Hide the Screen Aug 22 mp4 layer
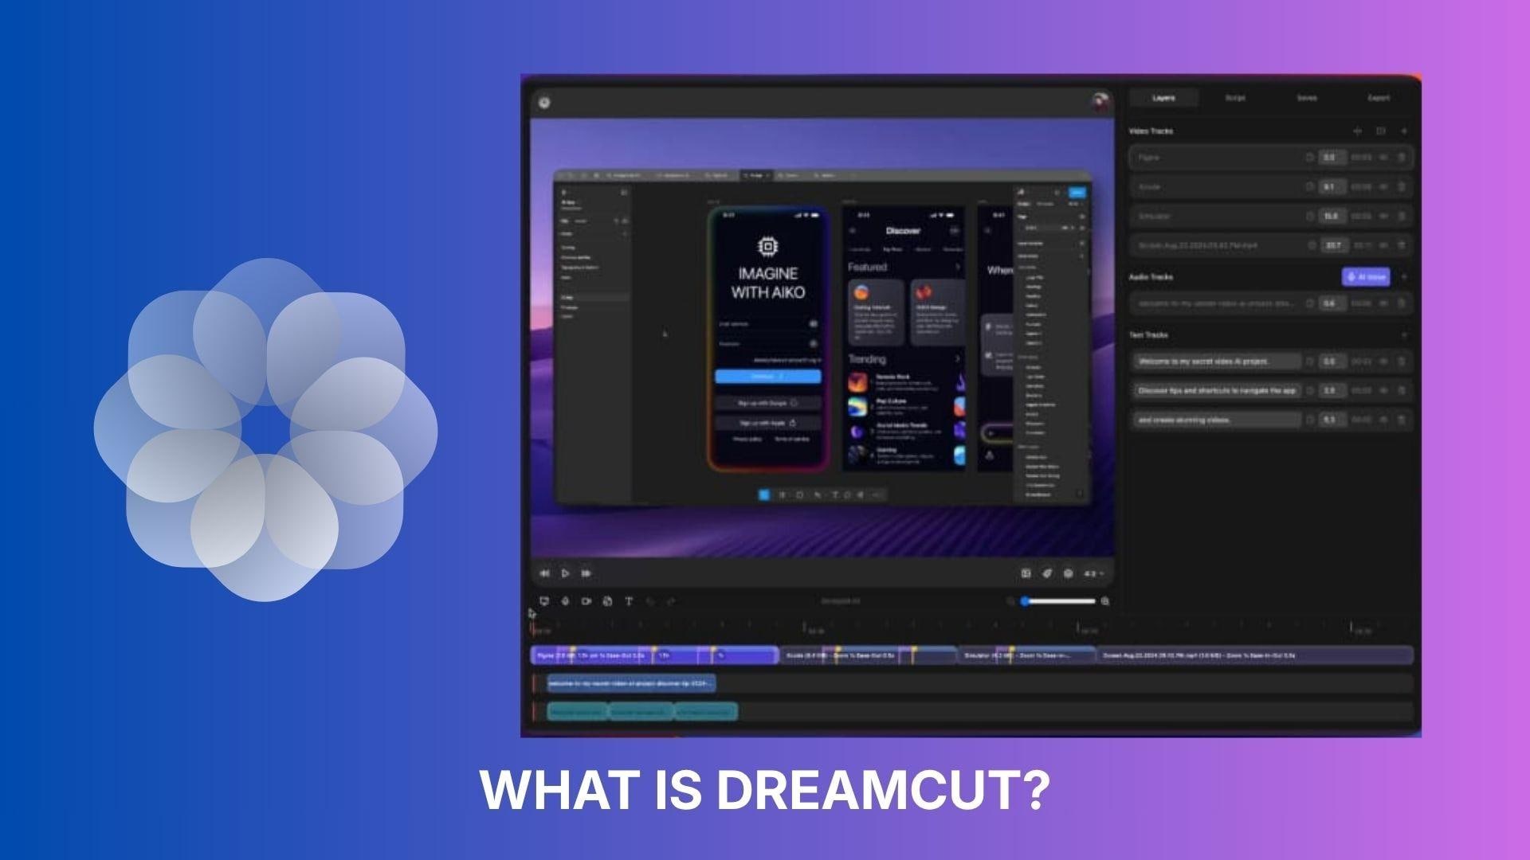The height and width of the screenshot is (860, 1530). pos(1384,245)
